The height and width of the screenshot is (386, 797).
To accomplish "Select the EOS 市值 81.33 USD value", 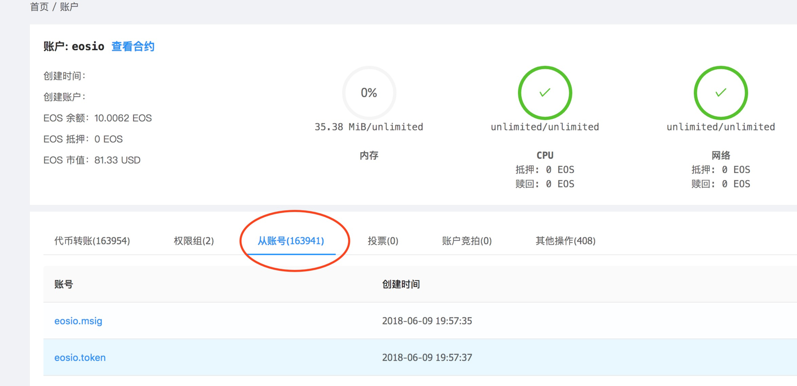I will [x=117, y=160].
